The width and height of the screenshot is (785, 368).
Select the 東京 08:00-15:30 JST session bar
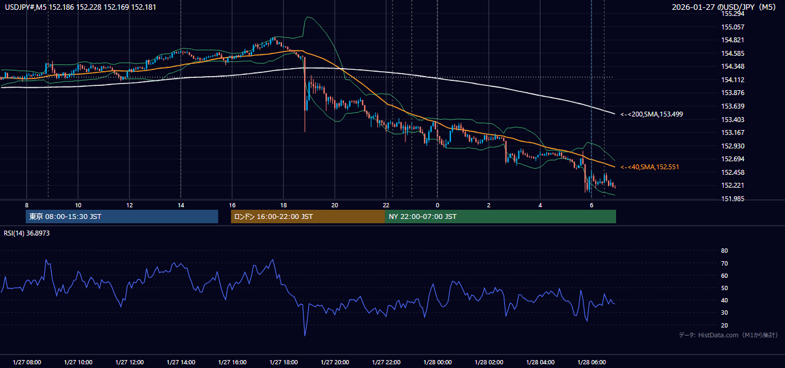coord(122,217)
